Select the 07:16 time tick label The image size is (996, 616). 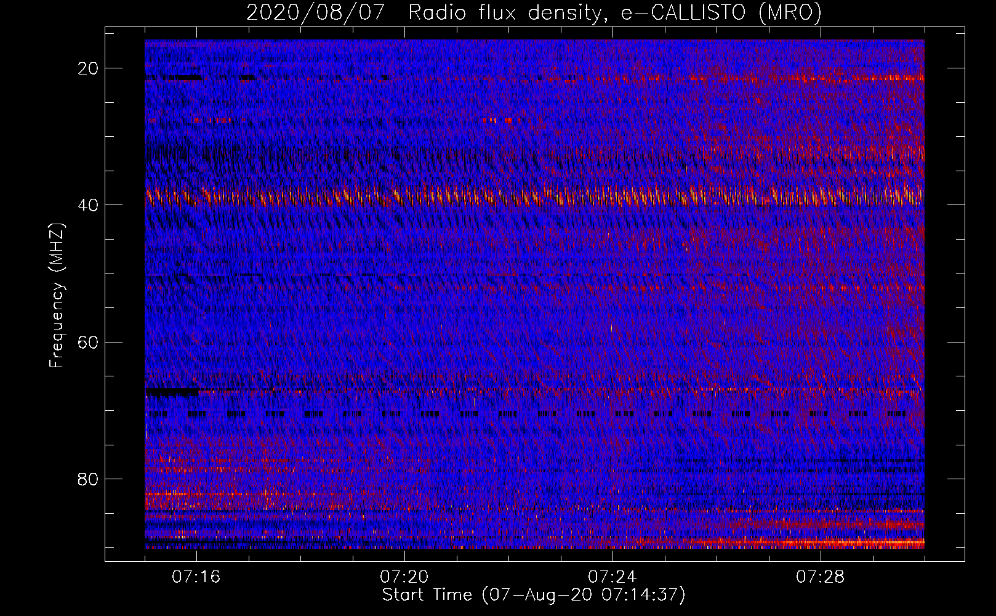tap(196, 577)
